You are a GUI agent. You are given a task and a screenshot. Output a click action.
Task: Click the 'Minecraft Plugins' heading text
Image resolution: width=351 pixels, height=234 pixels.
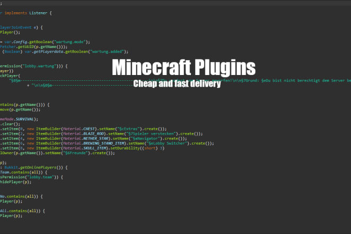(x=183, y=68)
